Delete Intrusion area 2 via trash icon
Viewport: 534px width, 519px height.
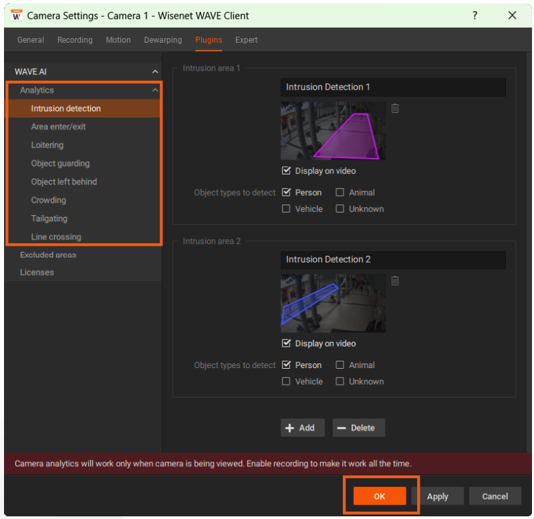[x=395, y=281]
